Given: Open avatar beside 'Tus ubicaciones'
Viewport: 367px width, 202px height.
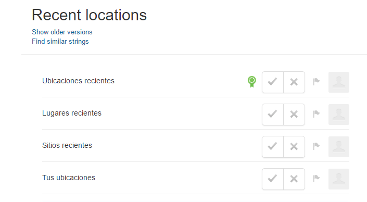Looking at the screenshot, I should coord(339,179).
